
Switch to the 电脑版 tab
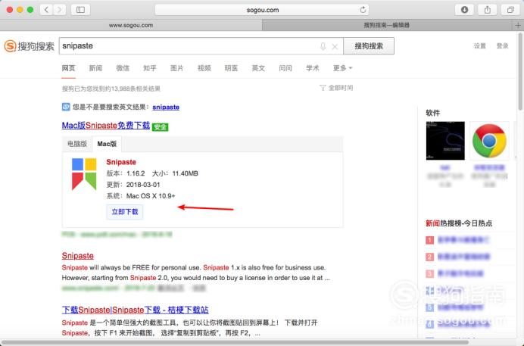77,144
